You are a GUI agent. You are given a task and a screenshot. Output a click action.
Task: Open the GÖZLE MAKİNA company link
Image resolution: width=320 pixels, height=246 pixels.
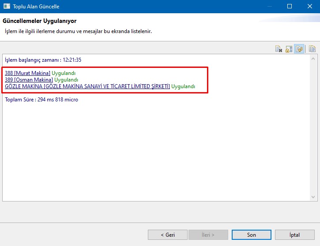click(87, 86)
